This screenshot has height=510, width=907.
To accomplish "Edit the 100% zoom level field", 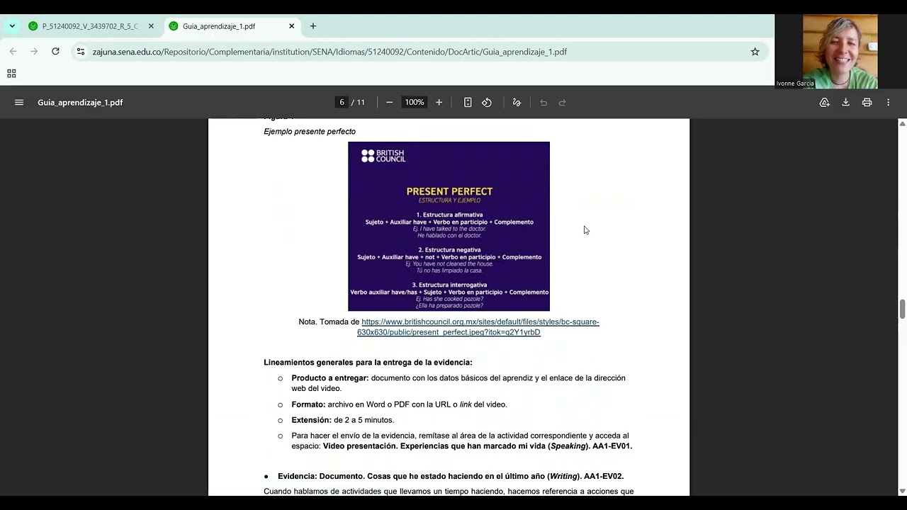I will 415,103.
